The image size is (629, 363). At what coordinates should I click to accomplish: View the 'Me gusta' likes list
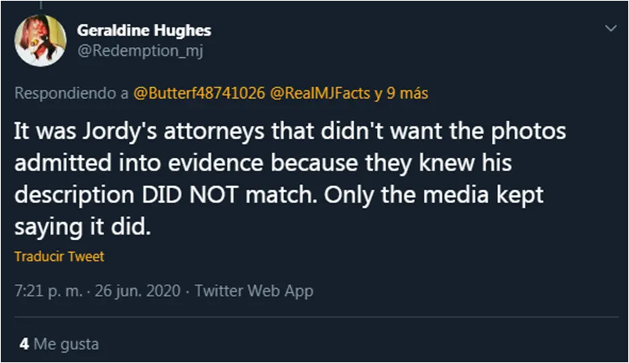(x=66, y=344)
